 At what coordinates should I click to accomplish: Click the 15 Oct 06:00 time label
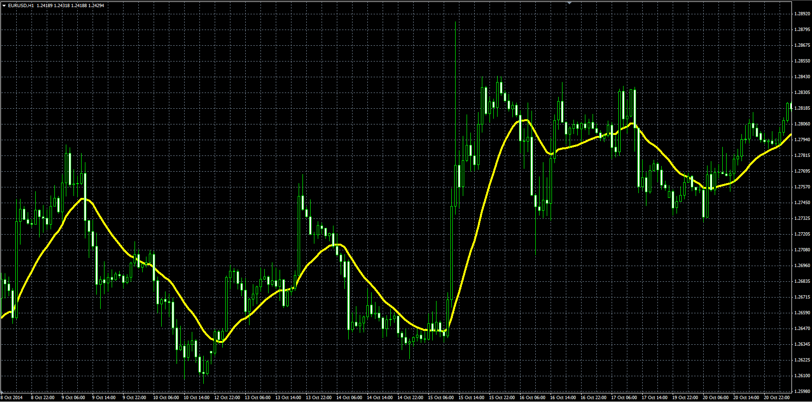coord(441,398)
